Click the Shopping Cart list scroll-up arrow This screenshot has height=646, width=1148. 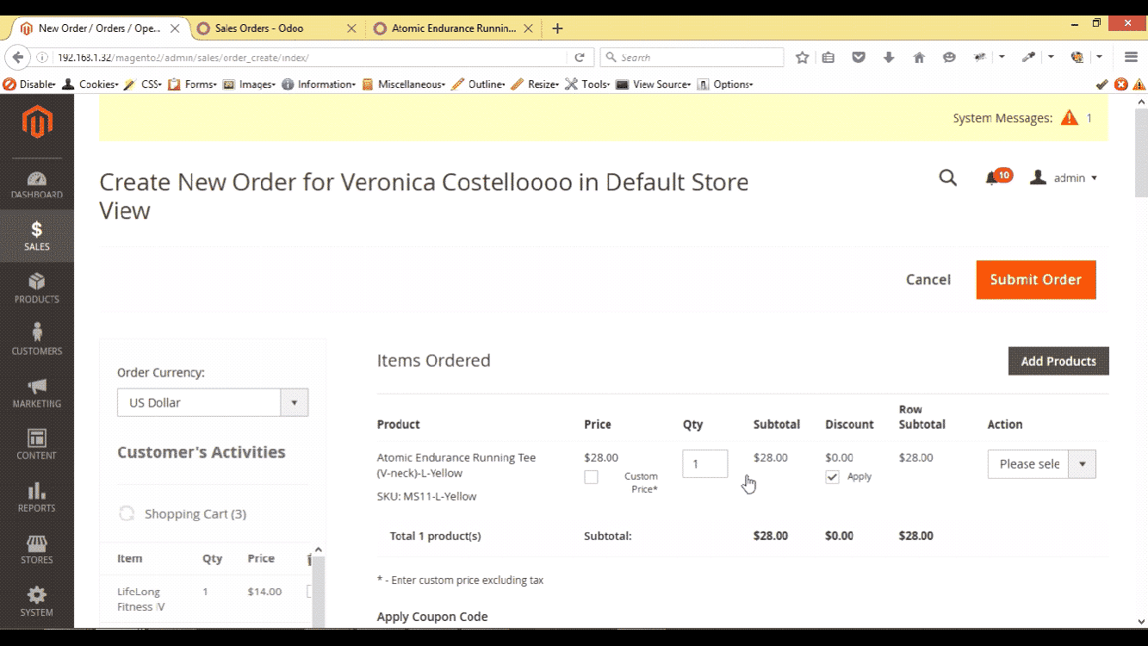point(318,550)
